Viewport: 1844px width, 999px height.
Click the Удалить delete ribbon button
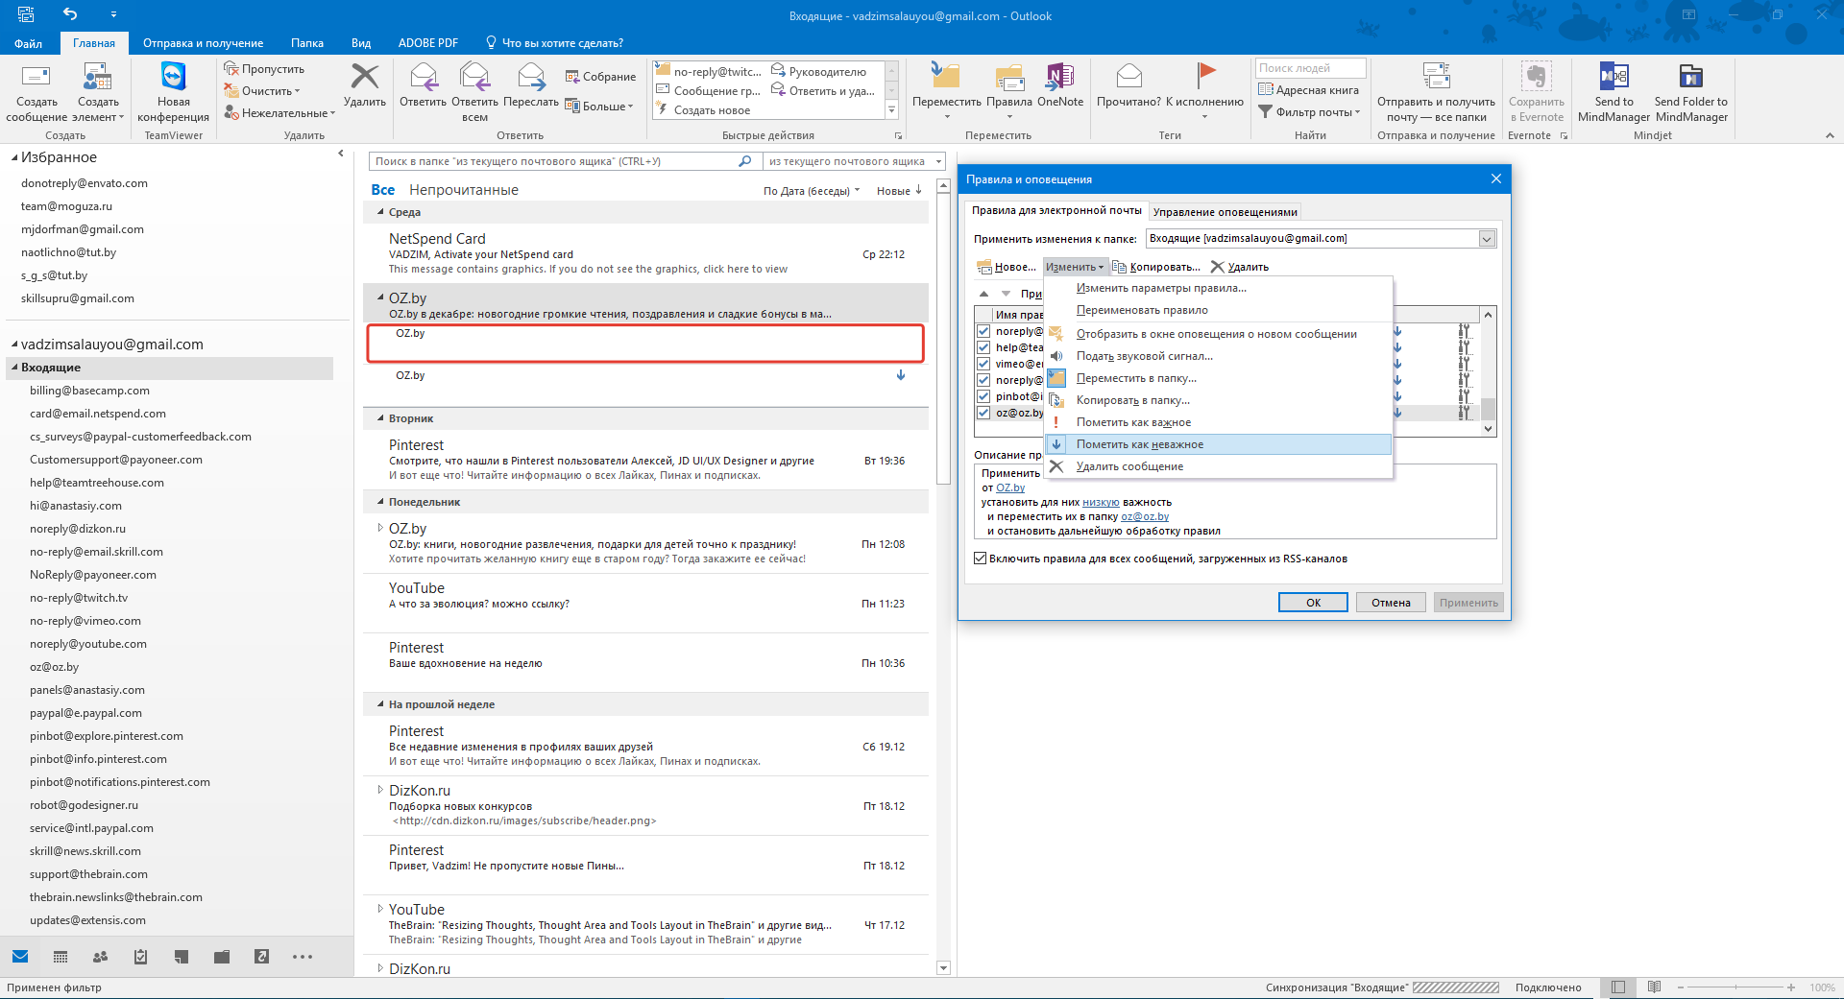coord(365,84)
